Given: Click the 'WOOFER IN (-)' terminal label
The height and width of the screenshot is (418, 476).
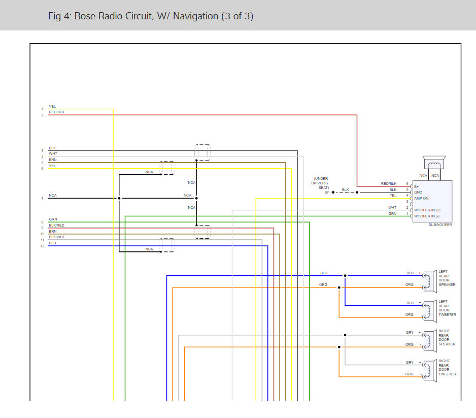Looking at the screenshot, I should pos(427,216).
